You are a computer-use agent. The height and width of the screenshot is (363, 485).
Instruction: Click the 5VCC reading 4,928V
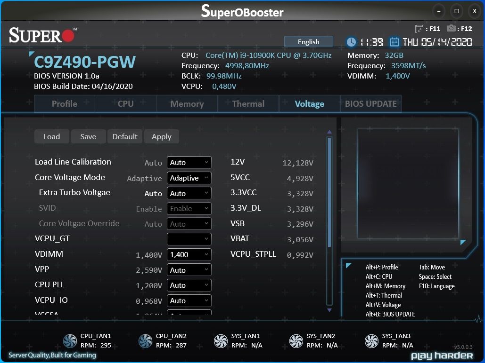tap(300, 178)
